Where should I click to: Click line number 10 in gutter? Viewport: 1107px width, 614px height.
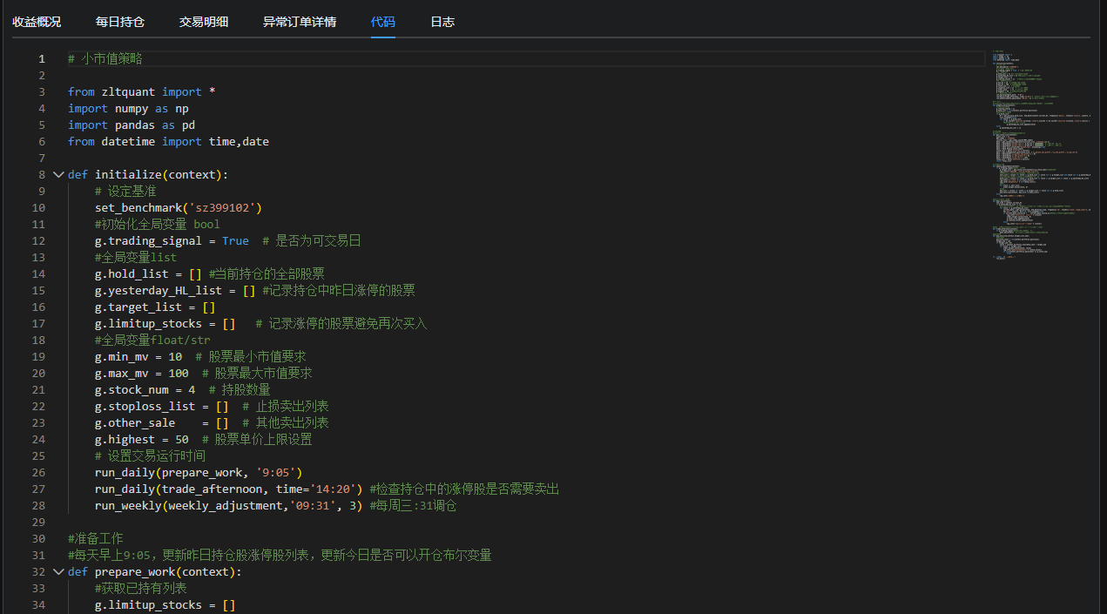(38, 207)
